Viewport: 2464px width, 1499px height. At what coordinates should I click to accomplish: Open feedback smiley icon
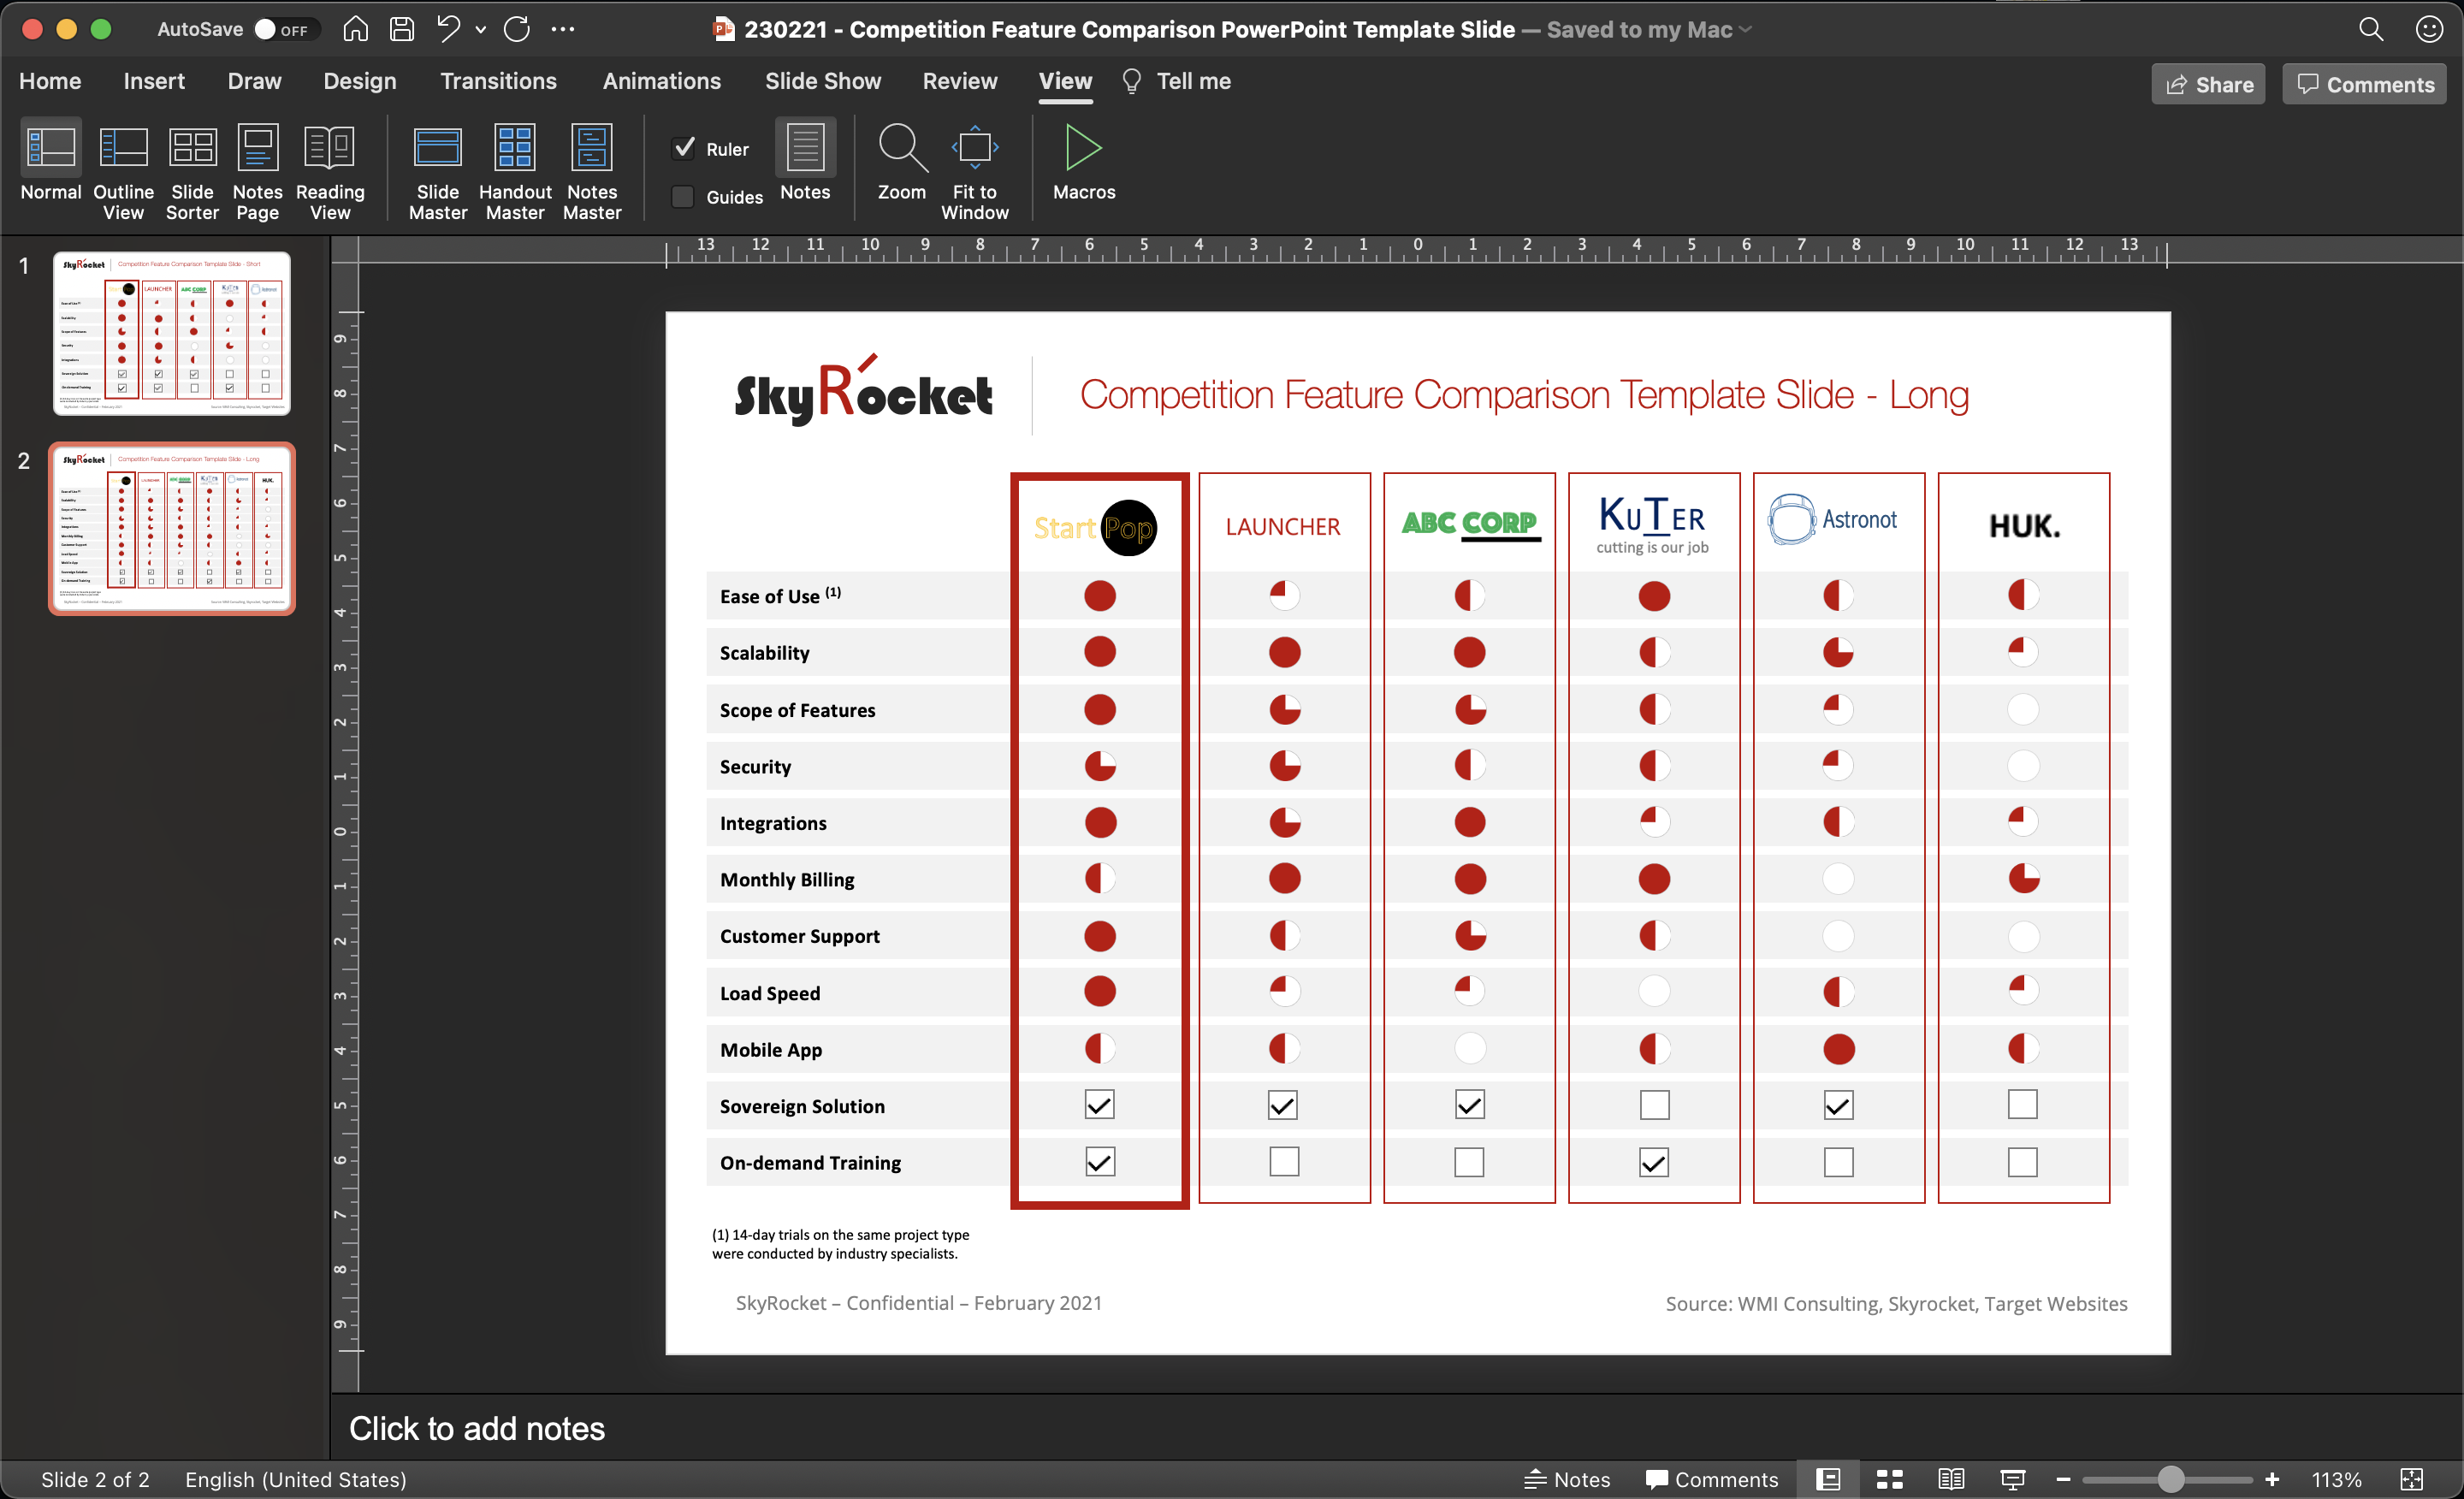pyautogui.click(x=2429, y=29)
